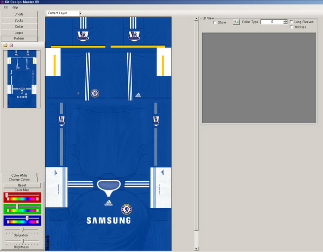The image size is (323, 252).
Task: Click the Saturation slider
Action: coord(22,229)
